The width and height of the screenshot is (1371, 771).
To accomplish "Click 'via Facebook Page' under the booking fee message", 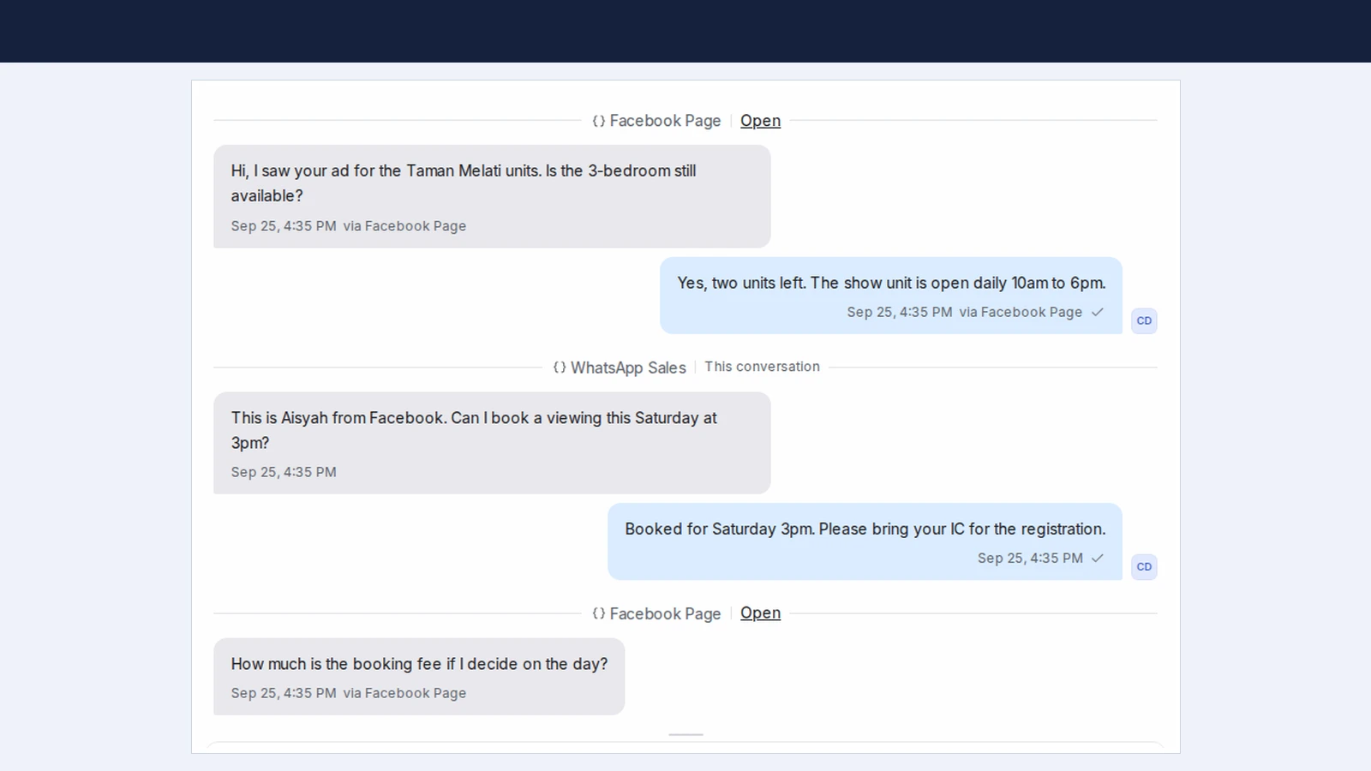I will pyautogui.click(x=404, y=693).
